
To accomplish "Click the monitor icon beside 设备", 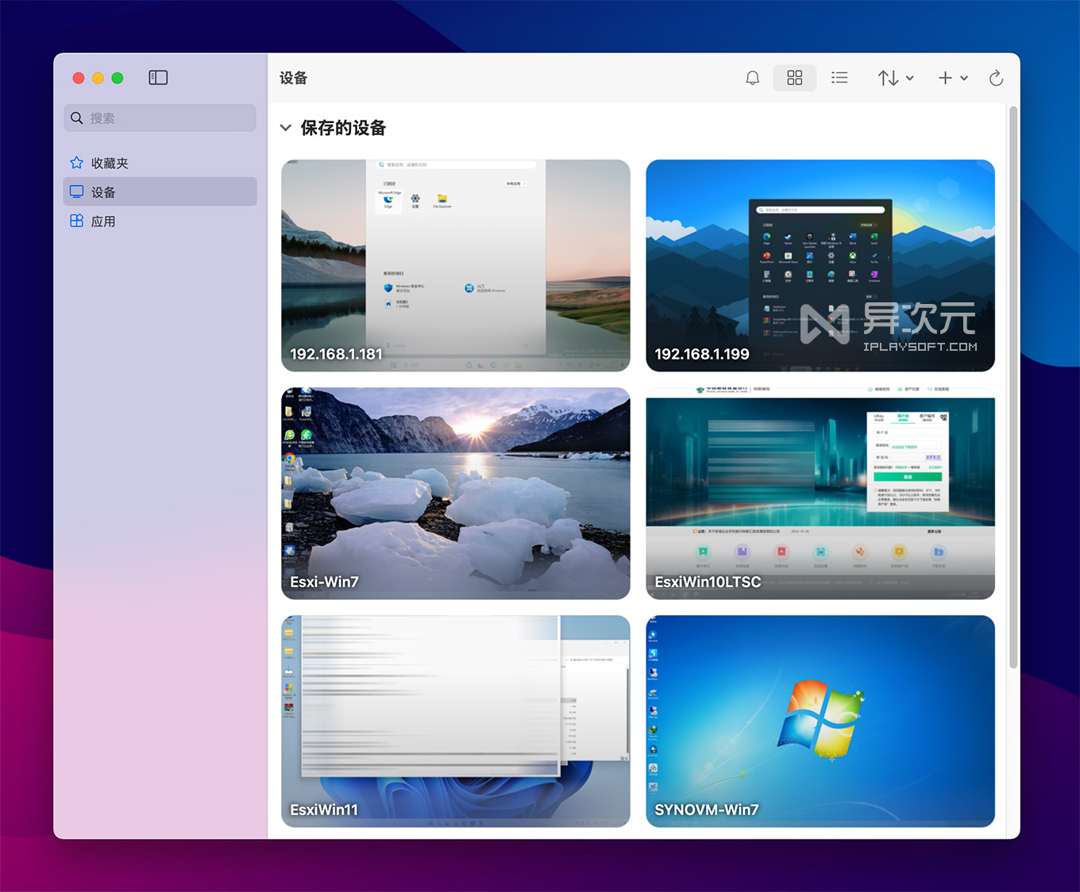I will click(76, 191).
